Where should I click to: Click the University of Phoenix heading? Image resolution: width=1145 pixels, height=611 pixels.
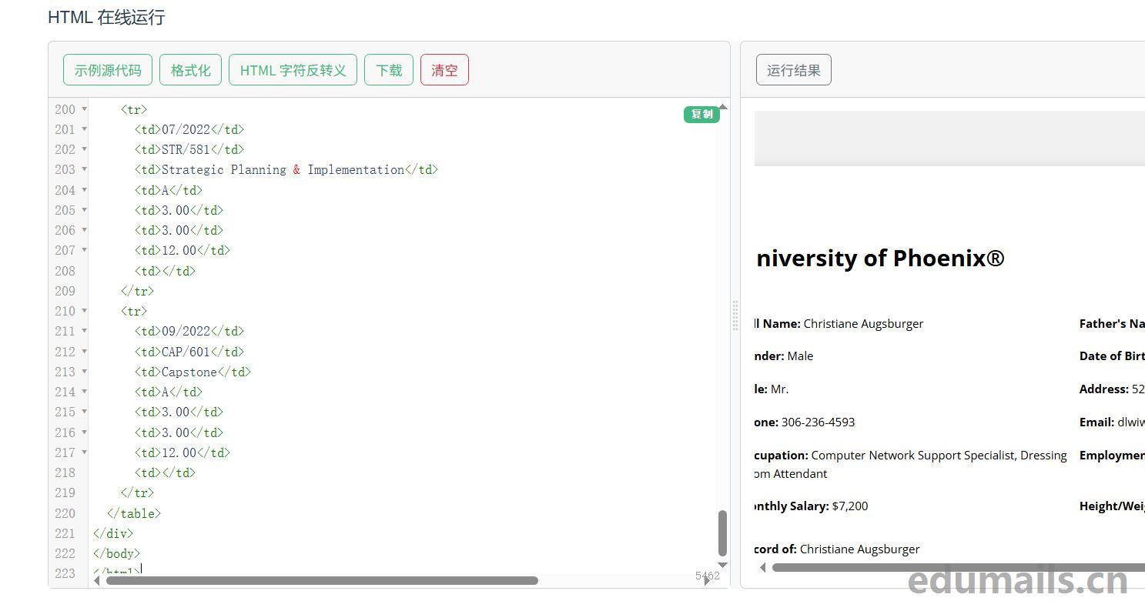pyautogui.click(x=880, y=258)
